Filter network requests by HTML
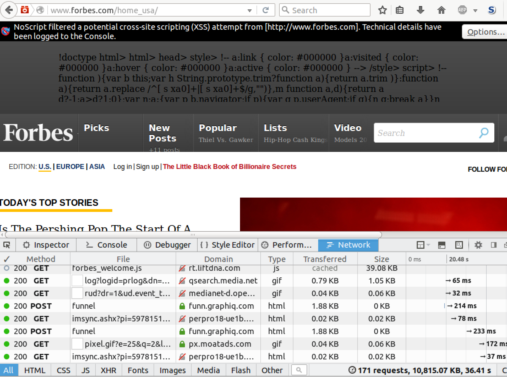507x377 pixels. coord(35,370)
